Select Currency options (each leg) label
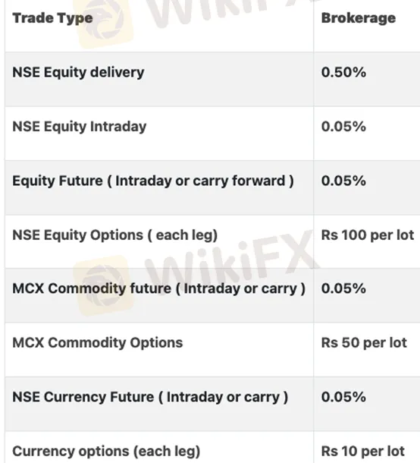This screenshot has width=420, height=463. pyautogui.click(x=106, y=452)
